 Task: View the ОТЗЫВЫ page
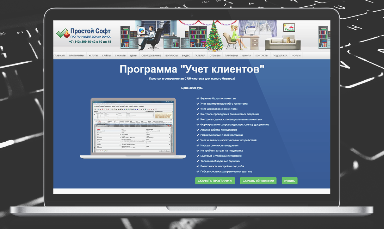tap(215, 56)
